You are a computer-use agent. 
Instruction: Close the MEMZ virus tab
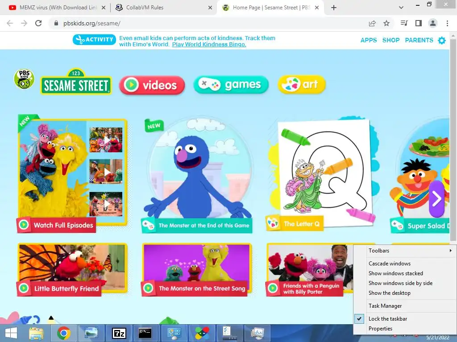pos(104,8)
